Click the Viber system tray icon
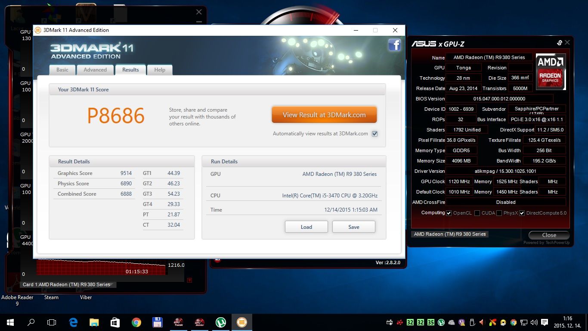Image resolution: width=588 pixels, height=331 pixels. 462,322
